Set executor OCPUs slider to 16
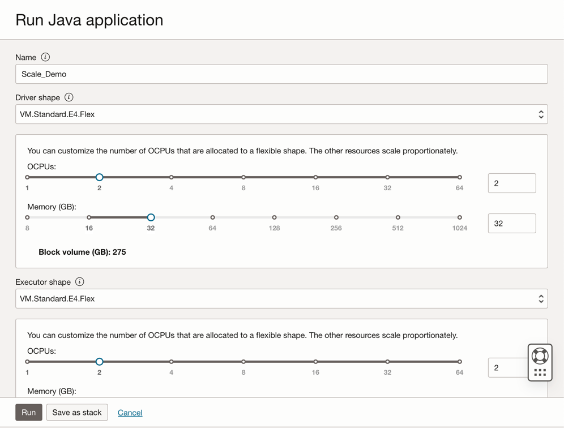Screen dimensions: 564x428 315,361
